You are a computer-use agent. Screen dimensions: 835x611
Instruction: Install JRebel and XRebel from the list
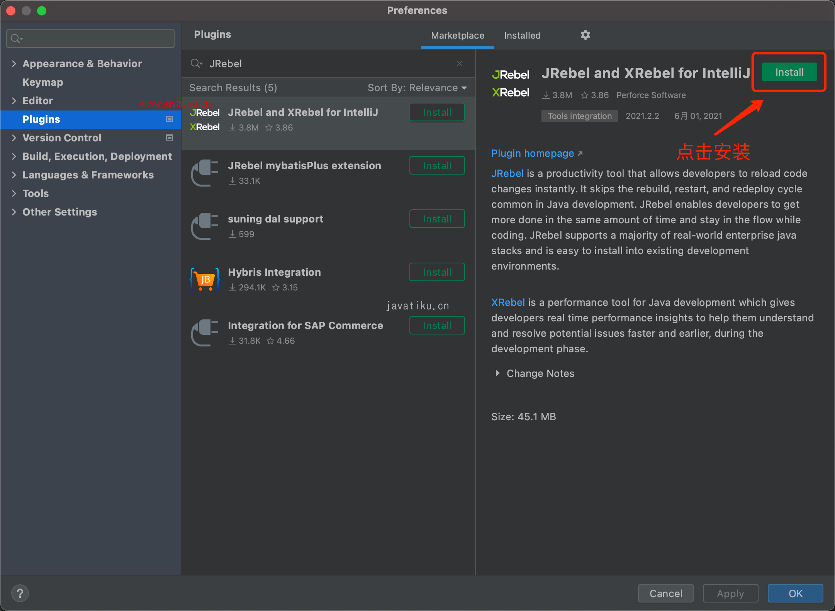coord(437,112)
